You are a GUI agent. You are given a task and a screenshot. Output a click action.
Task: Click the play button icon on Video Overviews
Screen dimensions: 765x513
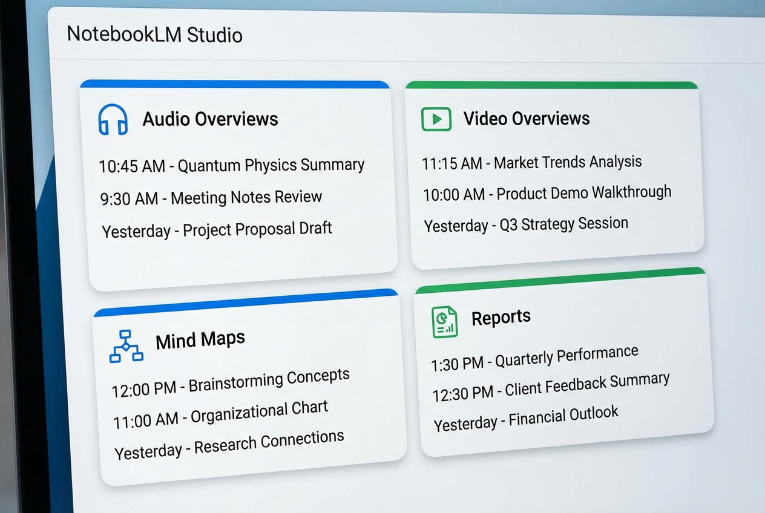pyautogui.click(x=436, y=119)
